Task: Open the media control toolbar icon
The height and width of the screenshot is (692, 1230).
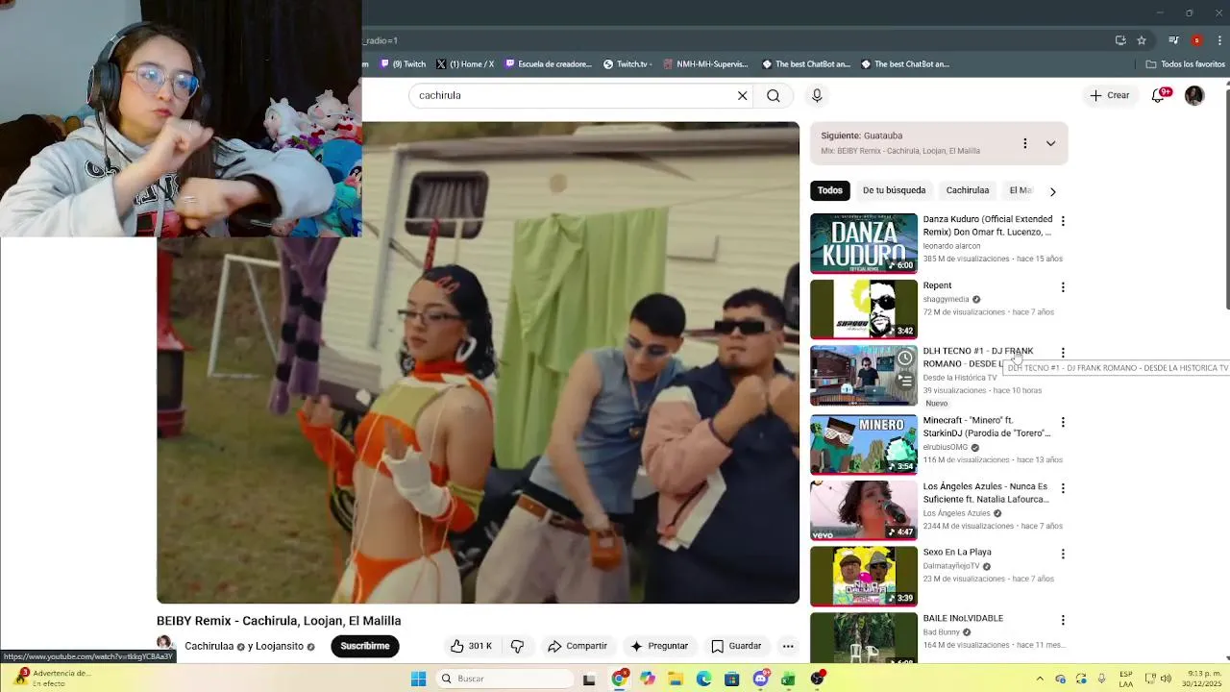Action: (x=1173, y=40)
